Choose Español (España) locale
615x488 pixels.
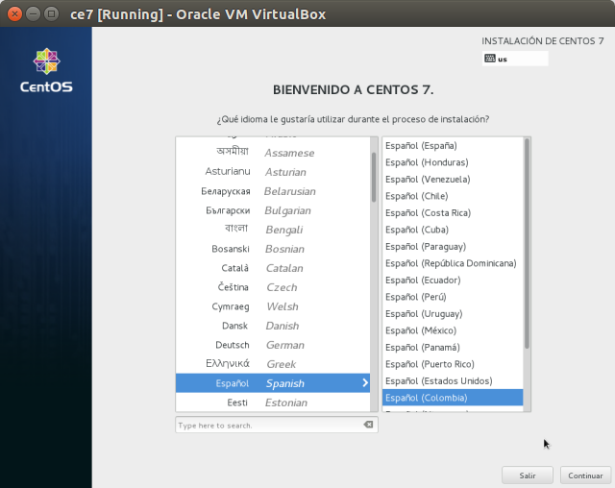tap(453, 145)
